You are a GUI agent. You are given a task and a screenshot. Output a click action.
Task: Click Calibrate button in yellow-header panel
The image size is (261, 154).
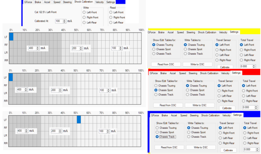(225, 67)
